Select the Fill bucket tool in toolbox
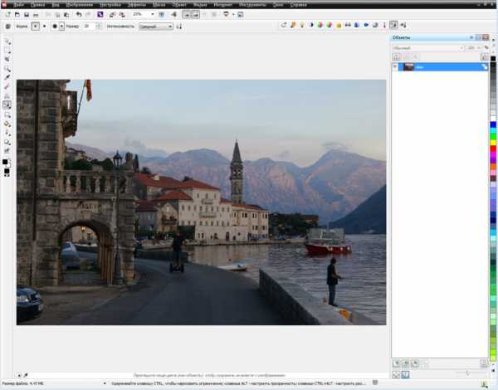The width and height of the screenshot is (498, 390). pyautogui.click(x=7, y=124)
